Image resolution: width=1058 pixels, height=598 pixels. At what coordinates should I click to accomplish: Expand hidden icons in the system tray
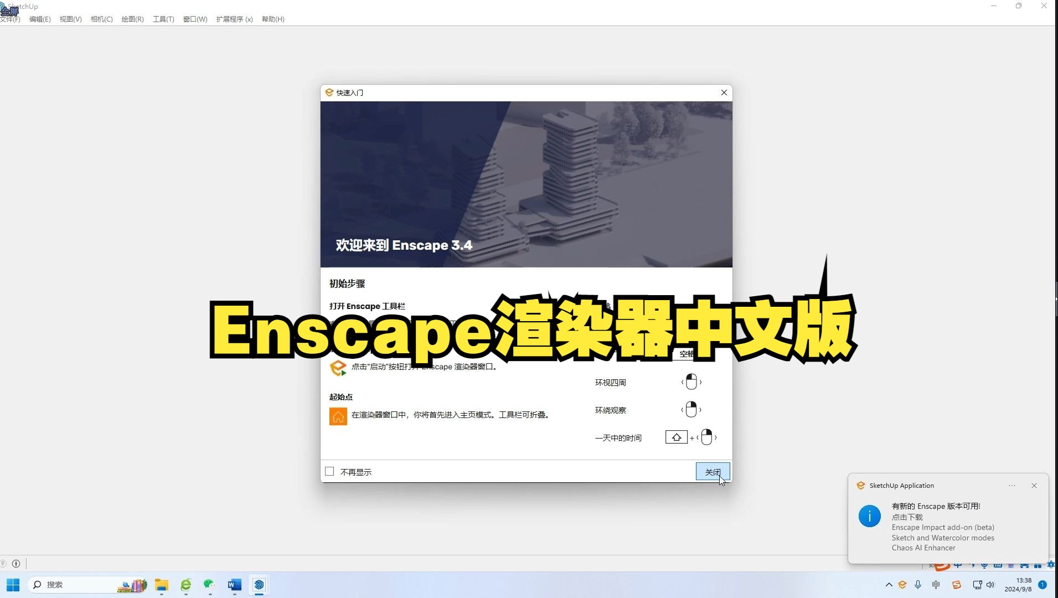point(889,584)
